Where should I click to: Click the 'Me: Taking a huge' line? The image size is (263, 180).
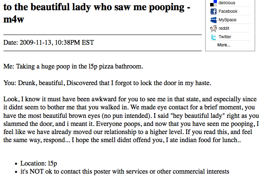[x=73, y=66]
